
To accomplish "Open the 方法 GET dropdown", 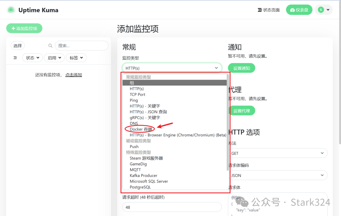I will pyautogui.click(x=278, y=153).
